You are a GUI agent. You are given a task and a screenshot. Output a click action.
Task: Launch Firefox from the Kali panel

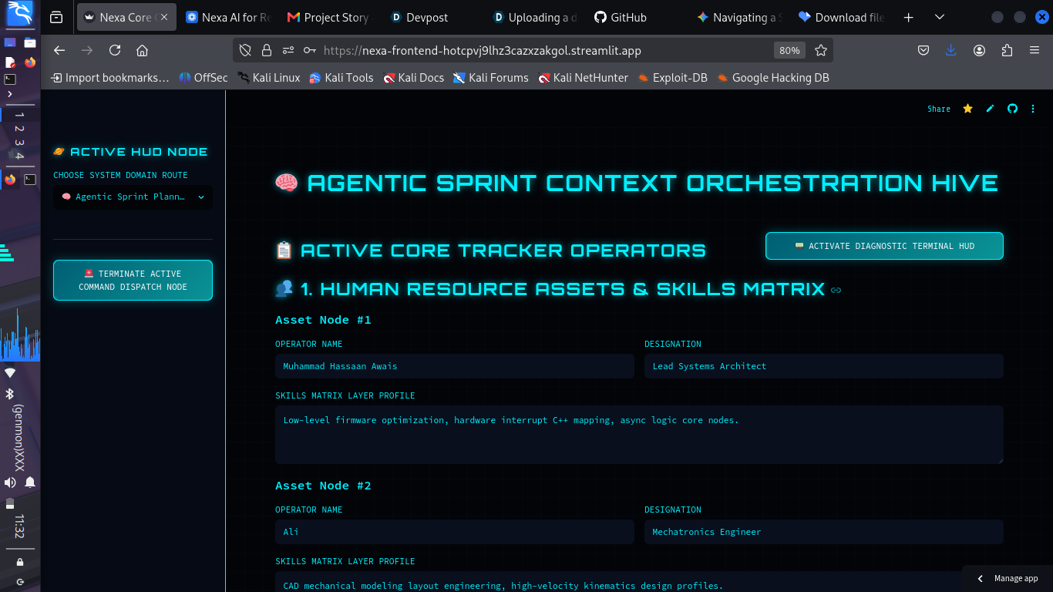point(30,62)
